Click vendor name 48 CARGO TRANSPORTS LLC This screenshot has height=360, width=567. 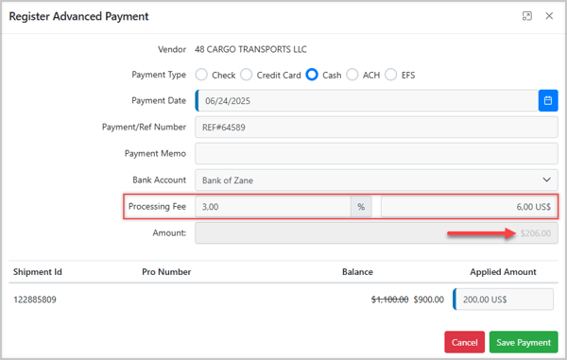pos(250,49)
